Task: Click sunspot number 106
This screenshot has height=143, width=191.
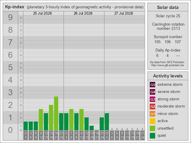Action: tap(168, 42)
